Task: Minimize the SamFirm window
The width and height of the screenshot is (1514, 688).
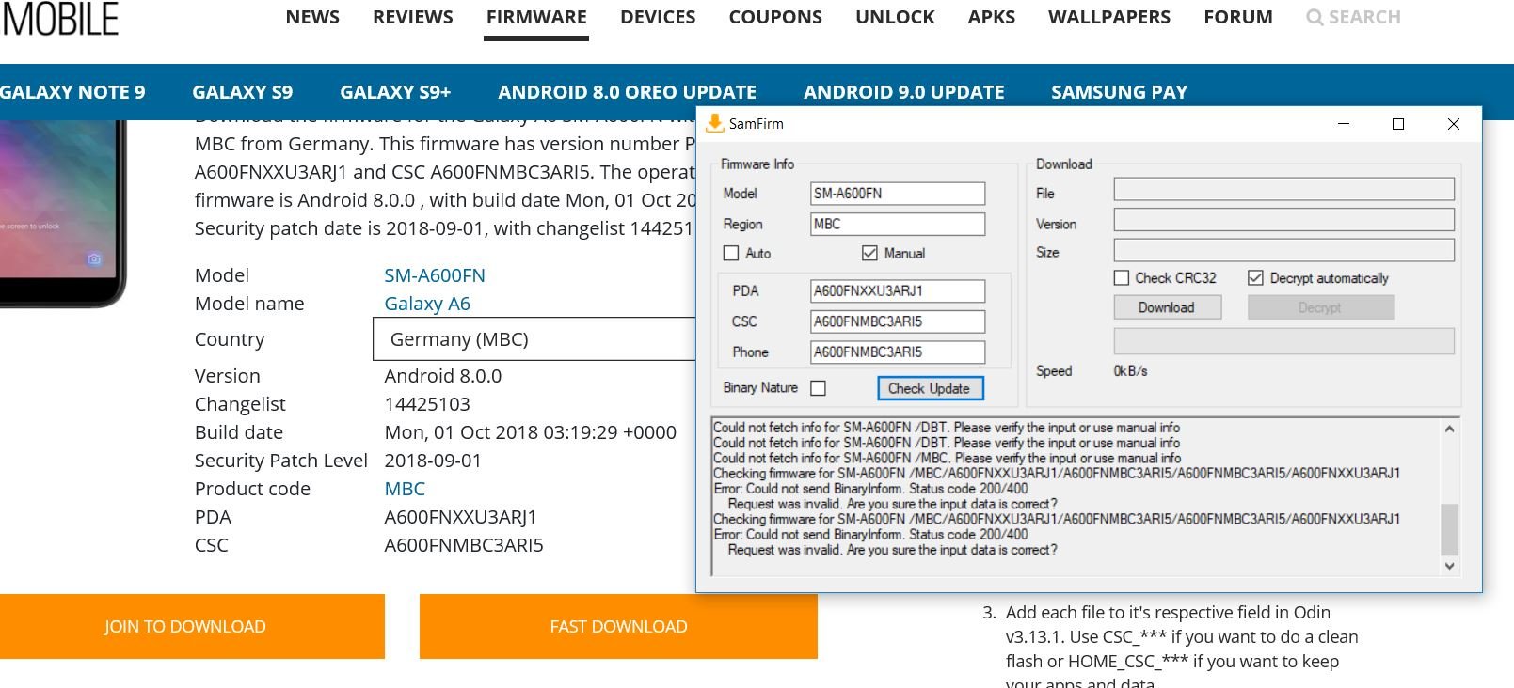Action: point(1344,124)
